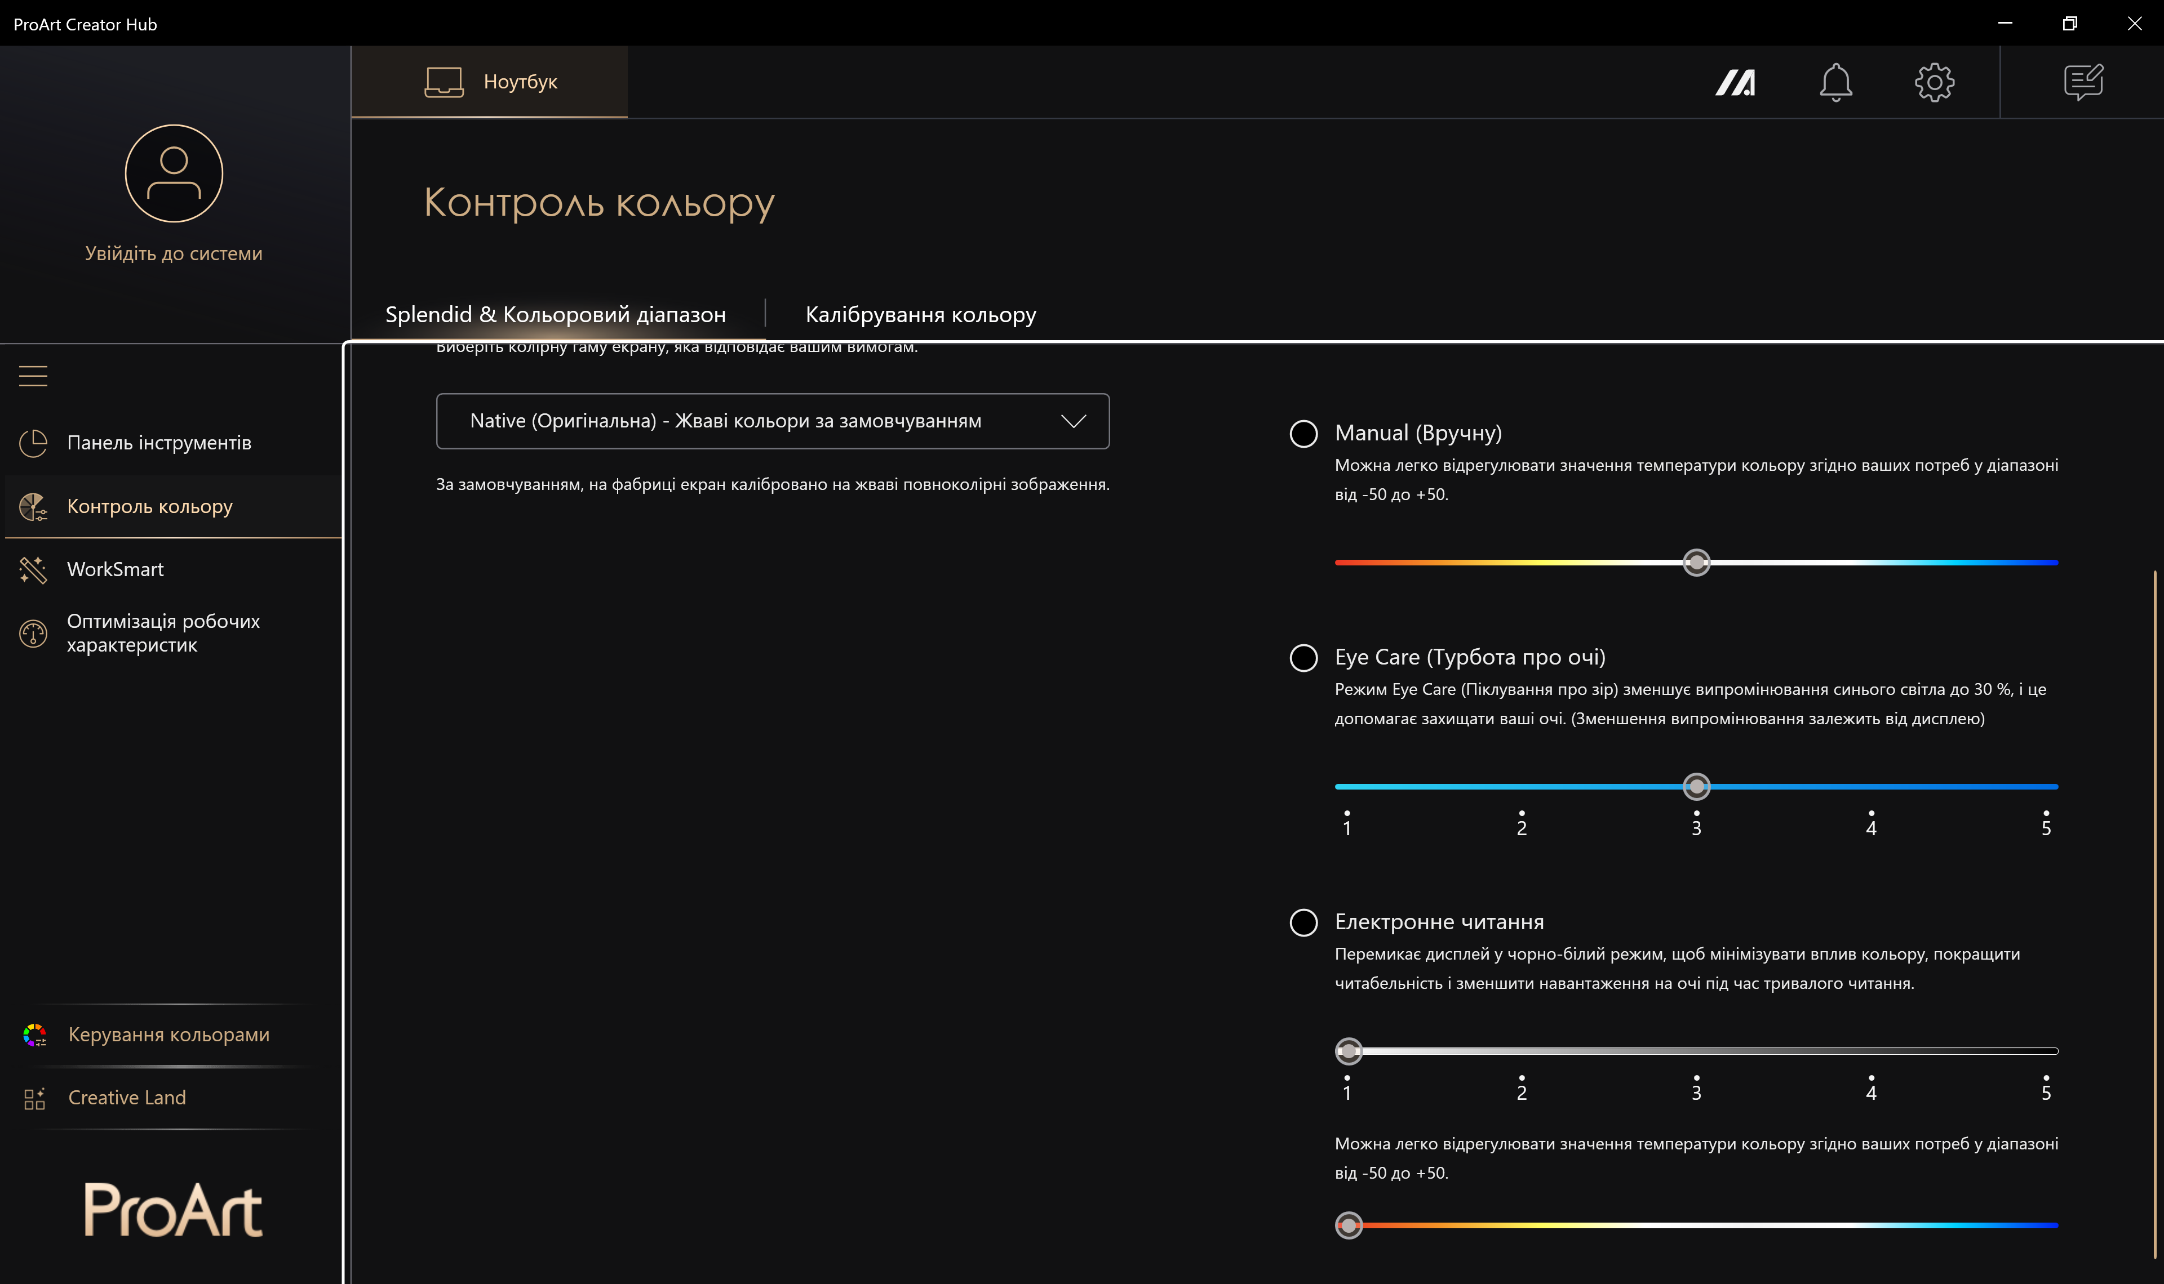Collapse sidebar with the hamburger menu icon

(33, 376)
